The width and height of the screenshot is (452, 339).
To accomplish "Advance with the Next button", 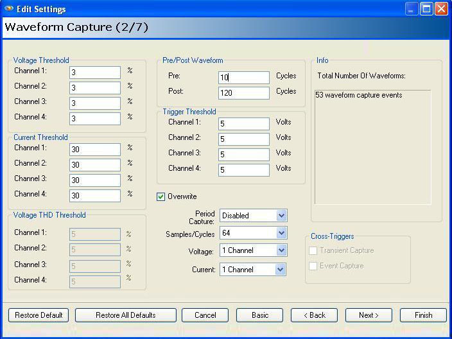I will 369,315.
